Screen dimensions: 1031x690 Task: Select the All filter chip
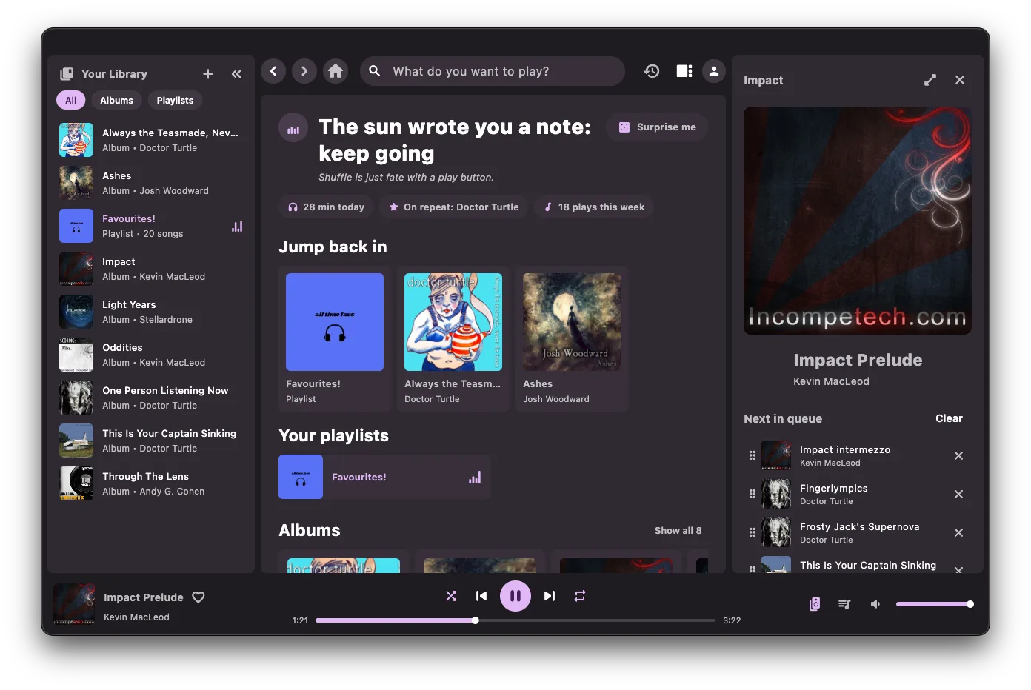click(71, 101)
